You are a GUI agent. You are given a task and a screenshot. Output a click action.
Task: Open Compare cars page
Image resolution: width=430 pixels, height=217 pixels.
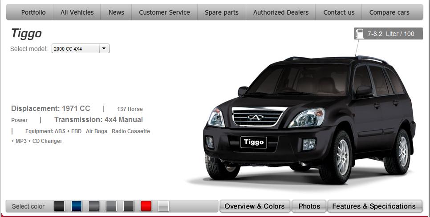pyautogui.click(x=392, y=12)
